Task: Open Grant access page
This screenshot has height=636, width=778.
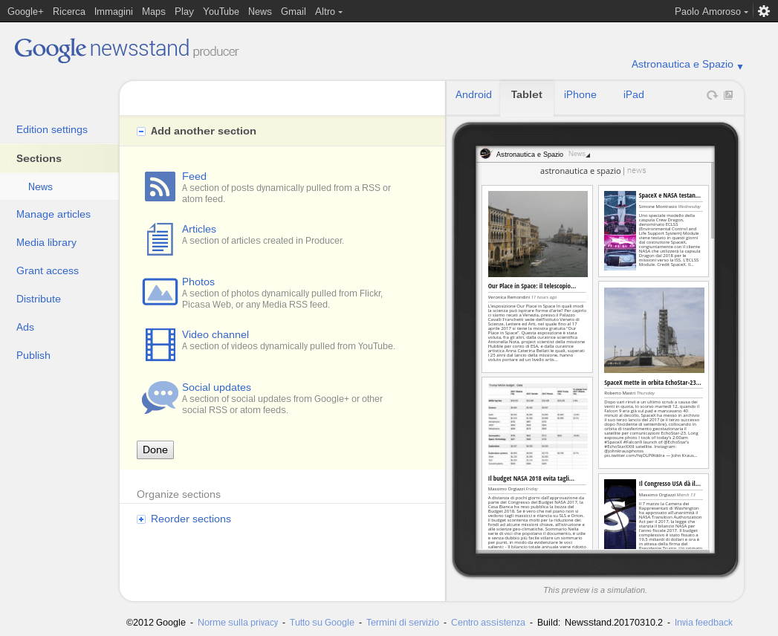Action: pyautogui.click(x=48, y=271)
